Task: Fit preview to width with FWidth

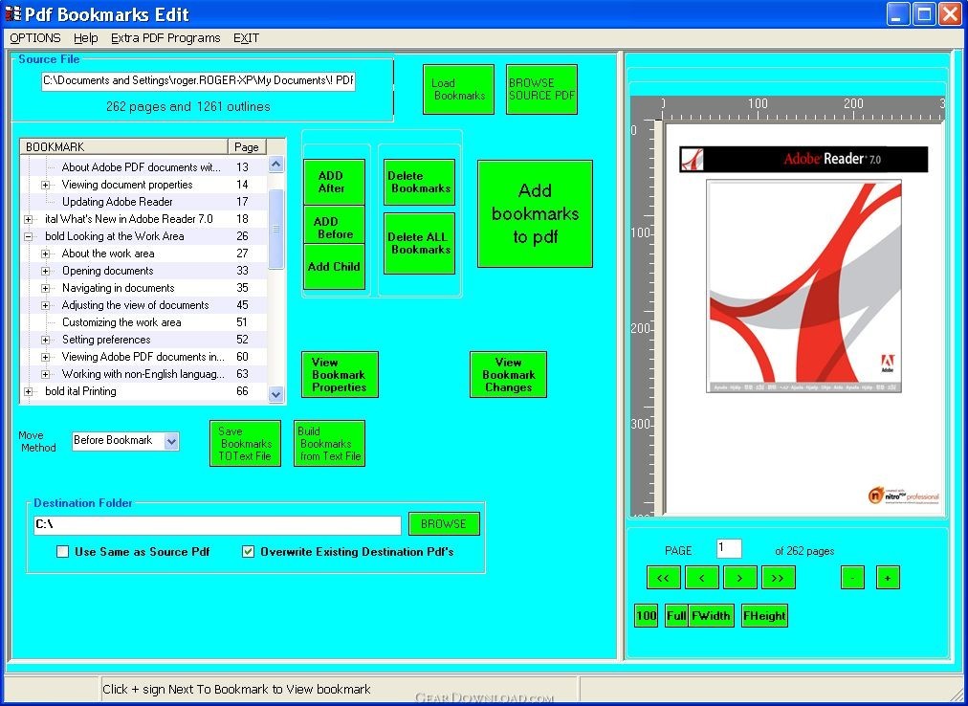Action: pyautogui.click(x=712, y=615)
